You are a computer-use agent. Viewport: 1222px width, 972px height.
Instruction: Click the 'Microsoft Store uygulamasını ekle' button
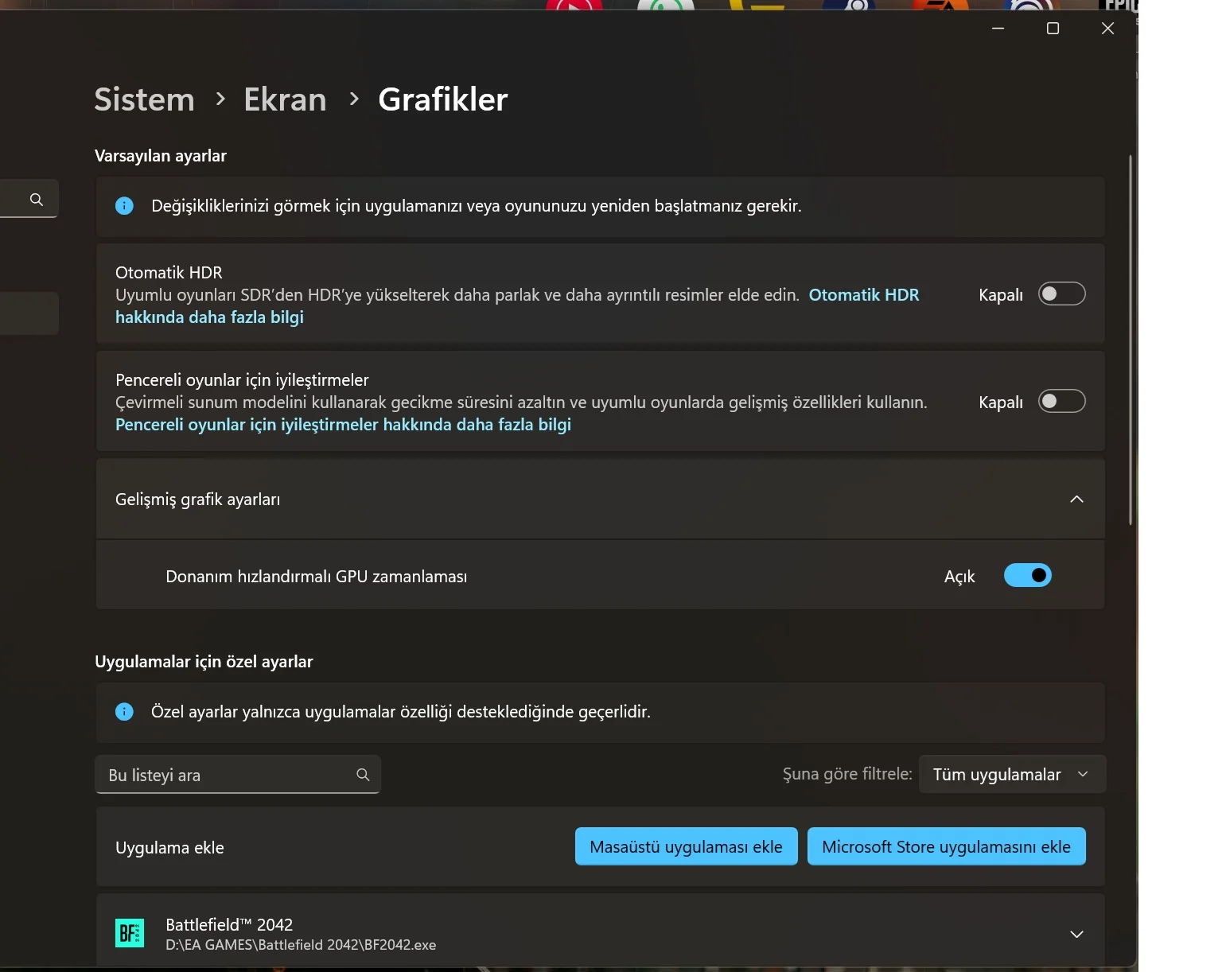(946, 847)
